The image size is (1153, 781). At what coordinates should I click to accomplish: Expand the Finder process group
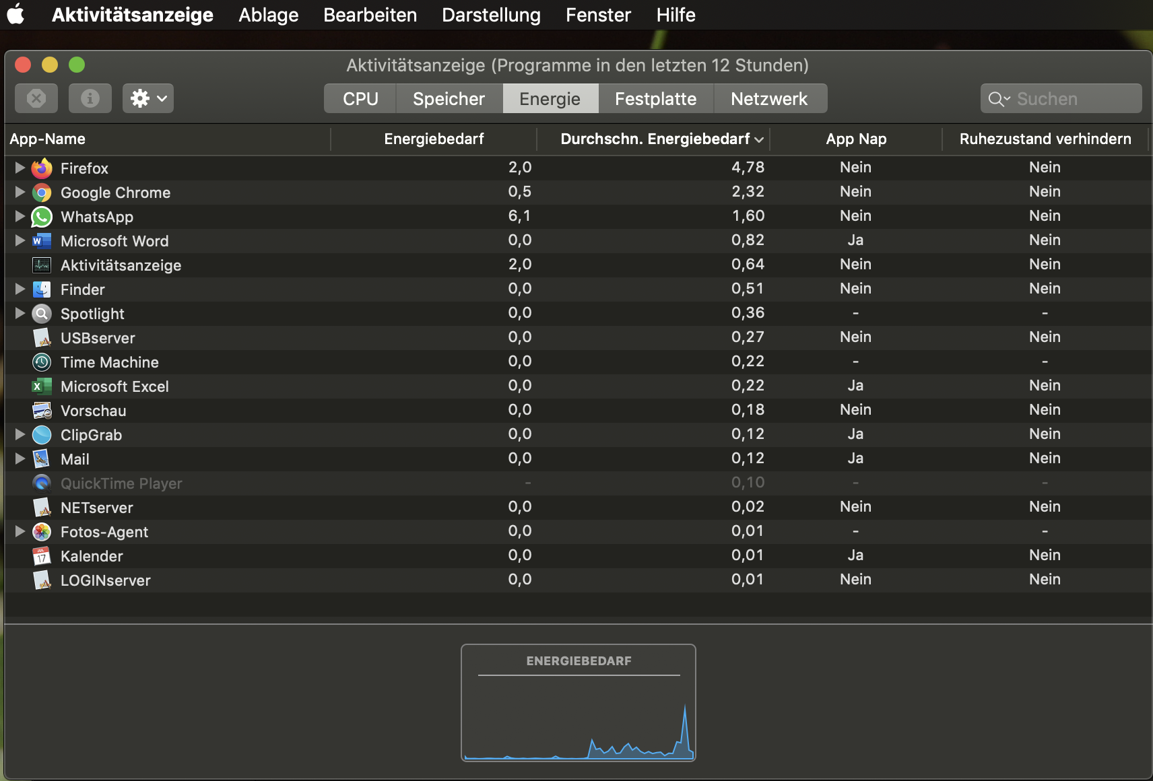coord(20,289)
